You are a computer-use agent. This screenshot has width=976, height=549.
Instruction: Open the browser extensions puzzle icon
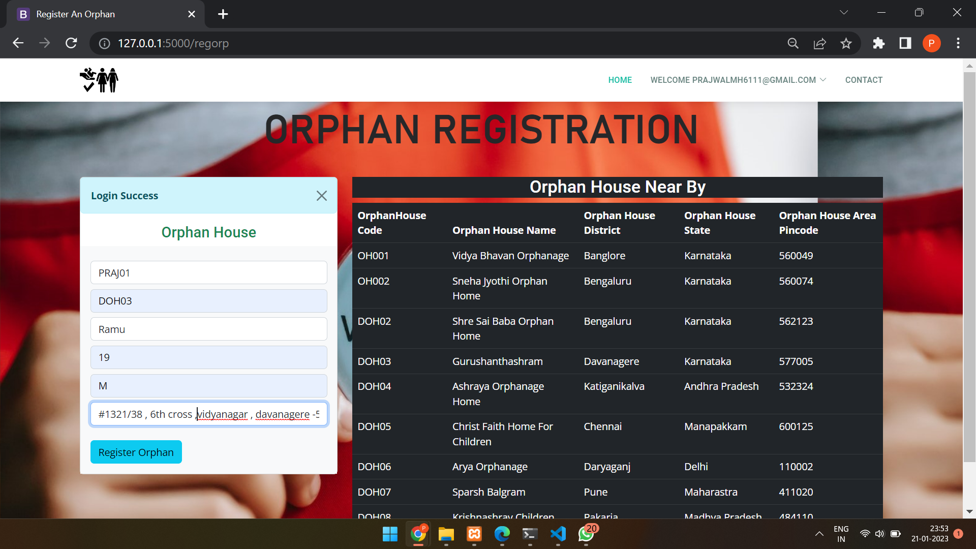tap(879, 43)
